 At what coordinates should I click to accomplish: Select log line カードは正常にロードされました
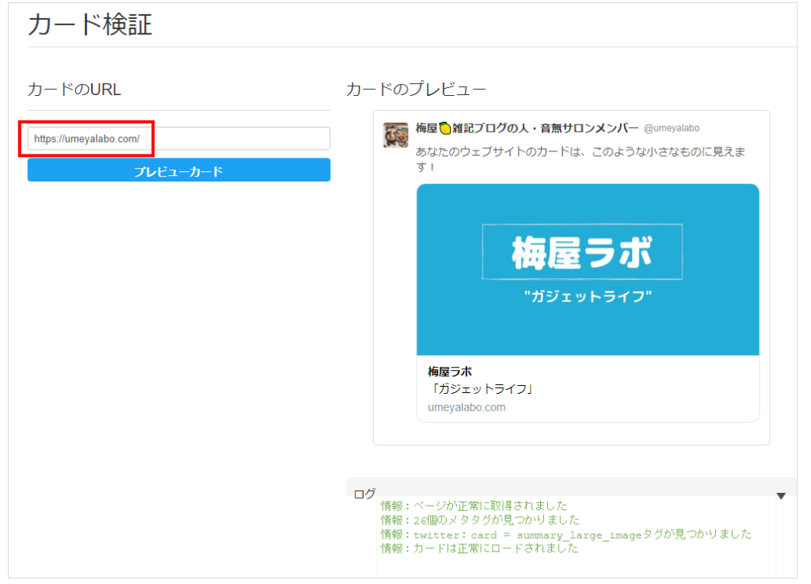pos(479,548)
